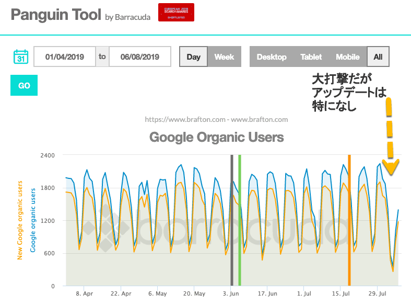Click the '1. Jul' axis label
This screenshot has width=411, height=305.
click(x=304, y=293)
